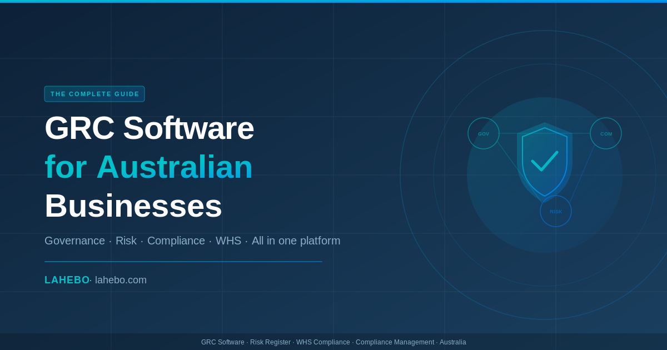This screenshot has height=350, width=667.
Task: Click the LAHEBO brand name
Action: [x=67, y=280]
